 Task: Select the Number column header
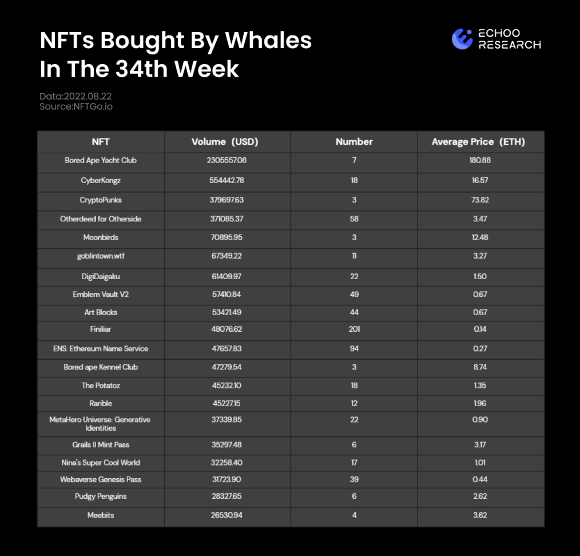354,142
